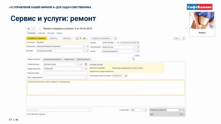Open Организация record via its open icon
This screenshot has height=124, width=221.
138,47
